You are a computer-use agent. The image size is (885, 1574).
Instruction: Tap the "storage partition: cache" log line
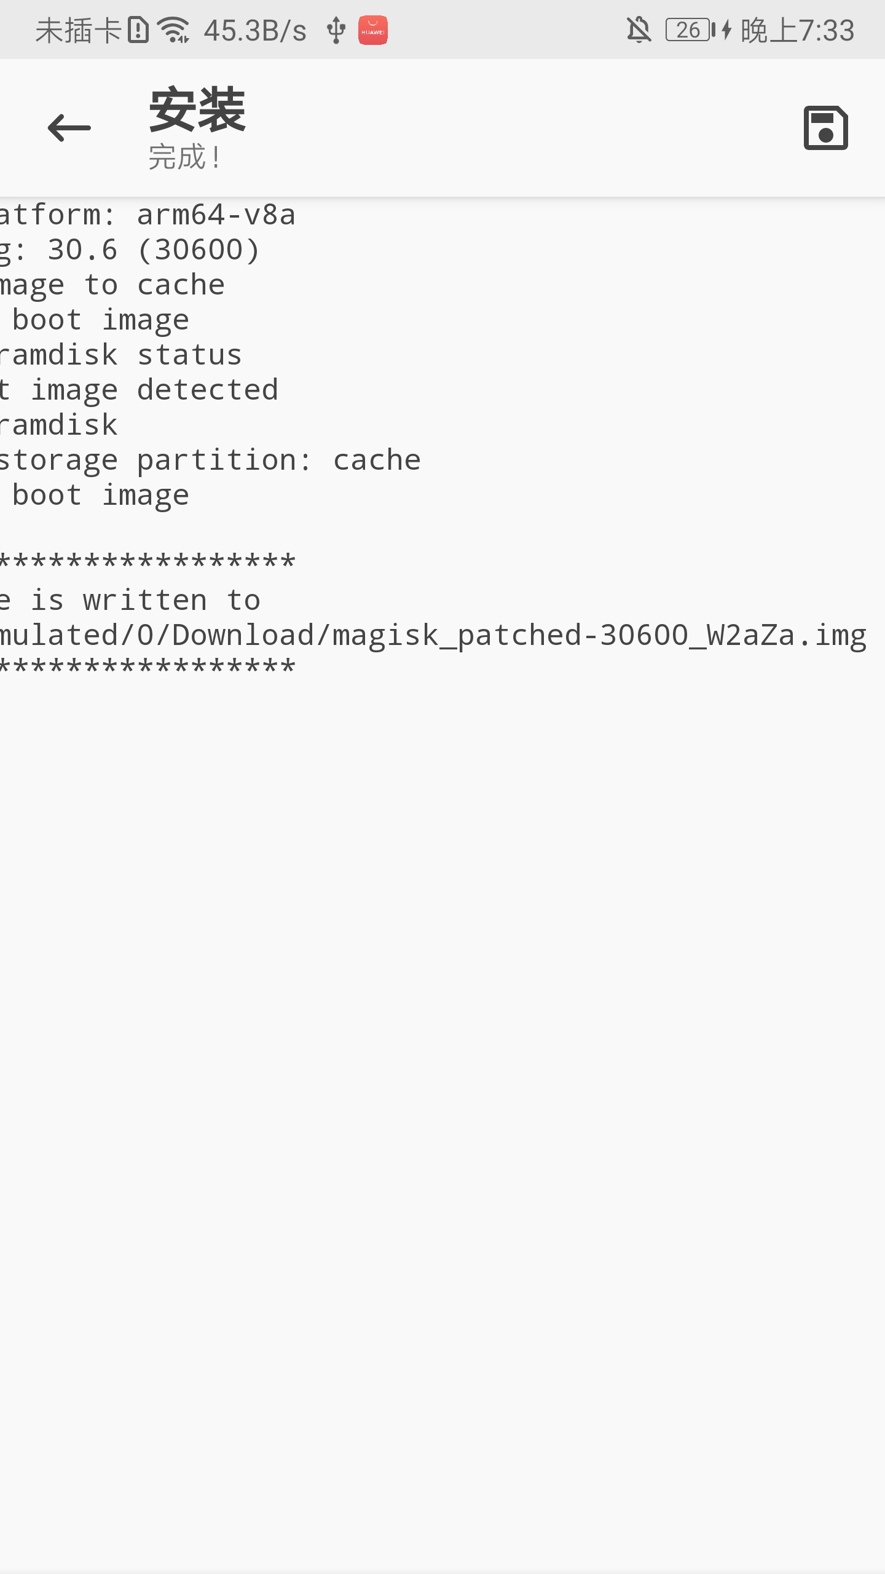point(210,461)
